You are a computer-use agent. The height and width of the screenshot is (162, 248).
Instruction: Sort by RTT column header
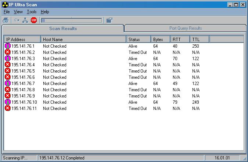pos(180,39)
